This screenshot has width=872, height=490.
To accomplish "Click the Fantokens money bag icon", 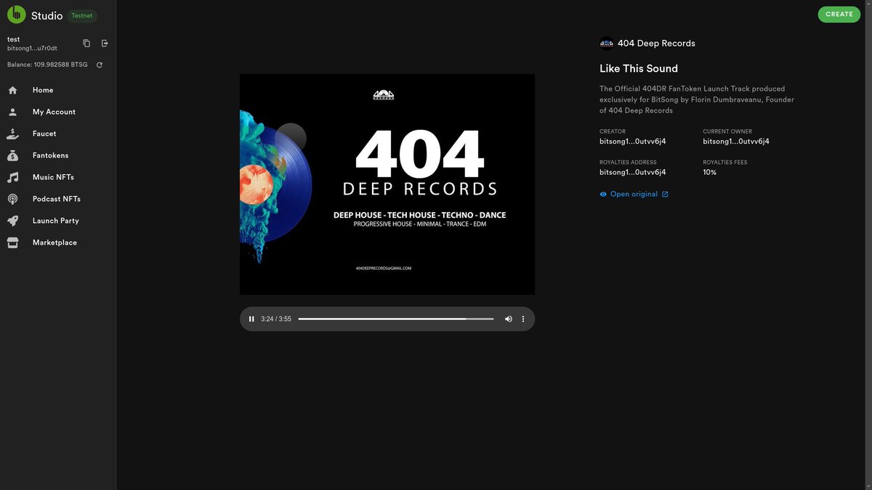I will 12,155.
